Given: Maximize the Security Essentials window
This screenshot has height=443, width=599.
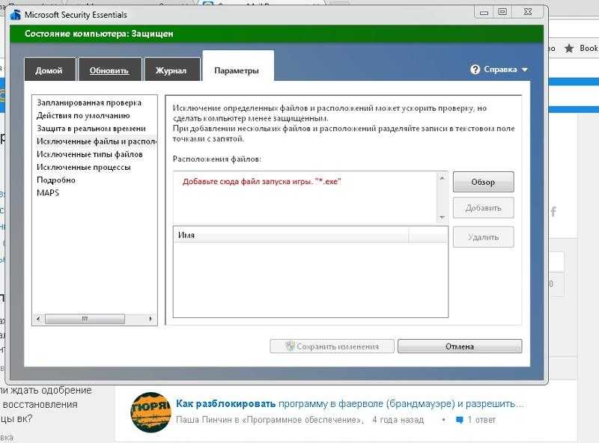Looking at the screenshot, I should 502,12.
